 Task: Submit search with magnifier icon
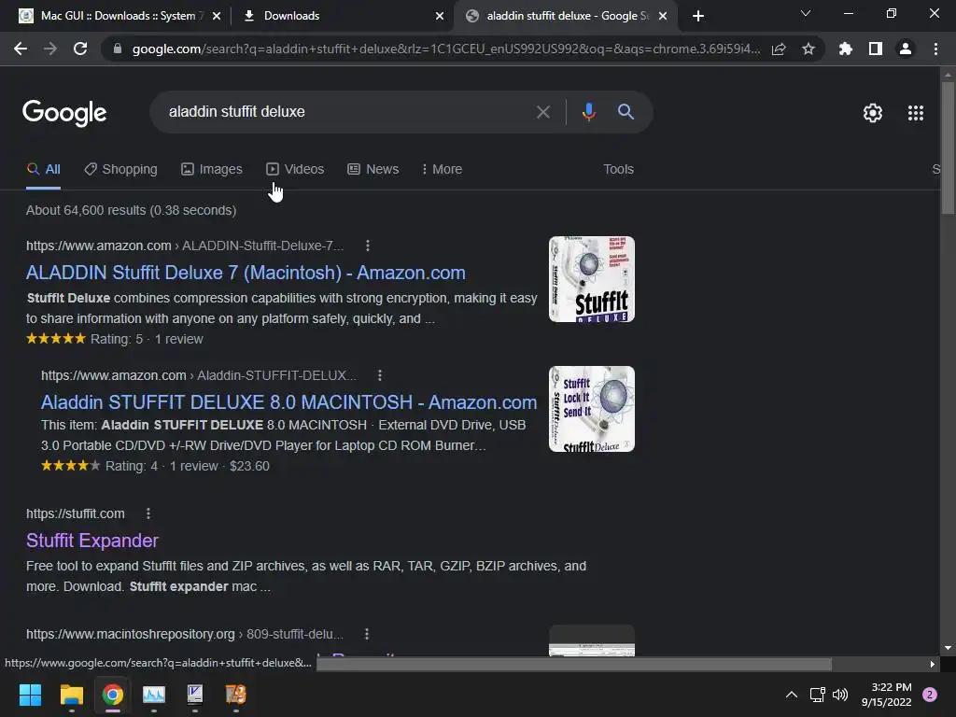pos(626,112)
